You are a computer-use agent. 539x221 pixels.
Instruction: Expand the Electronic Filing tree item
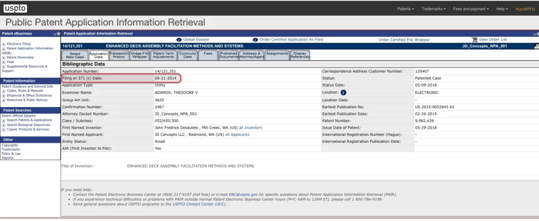[4, 44]
